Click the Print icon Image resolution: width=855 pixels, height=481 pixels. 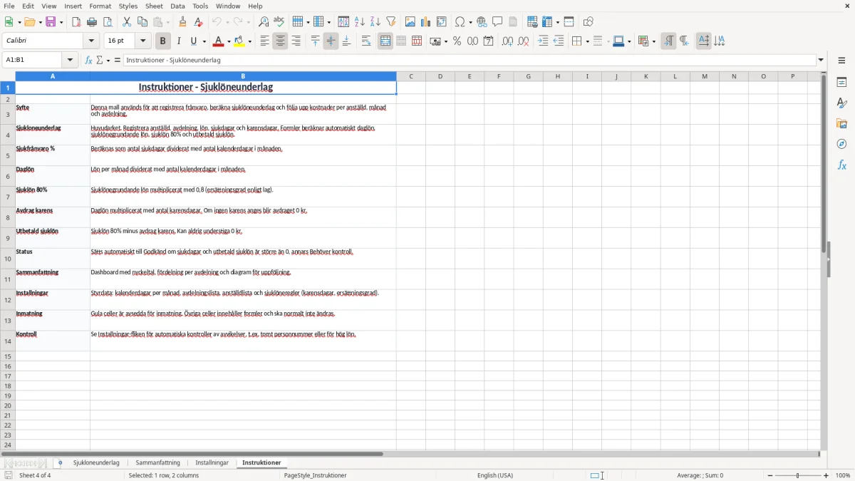click(92, 22)
